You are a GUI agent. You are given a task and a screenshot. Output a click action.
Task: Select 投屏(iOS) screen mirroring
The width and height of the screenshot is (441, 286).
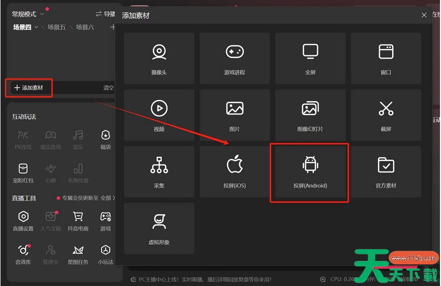tap(234, 171)
